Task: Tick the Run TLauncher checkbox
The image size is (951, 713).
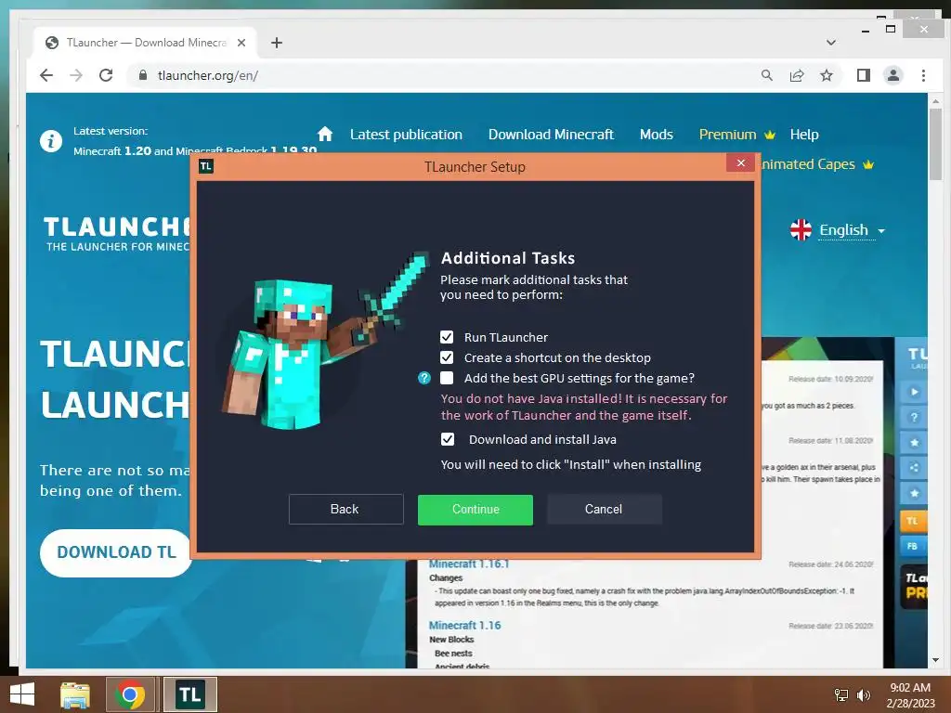Action: tap(447, 337)
